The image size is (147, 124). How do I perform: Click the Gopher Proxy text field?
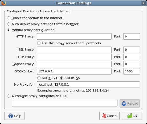click(74, 64)
